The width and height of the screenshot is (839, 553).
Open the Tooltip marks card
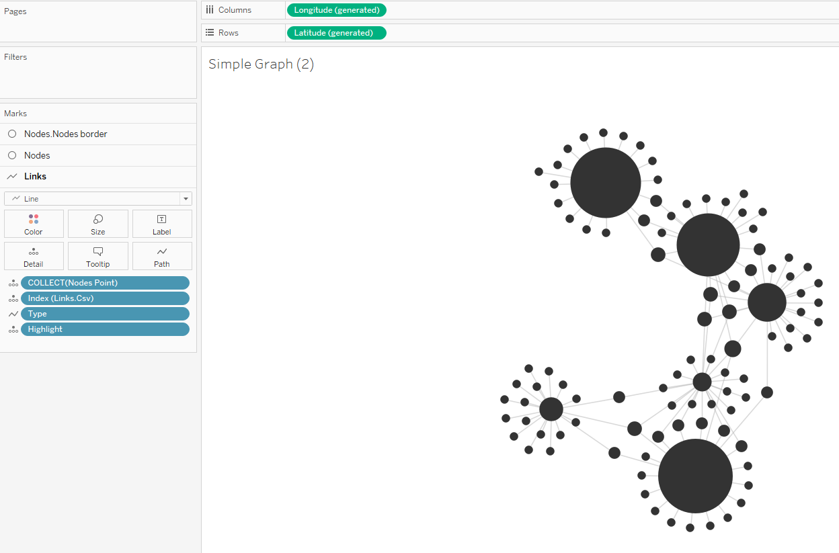[x=98, y=256]
